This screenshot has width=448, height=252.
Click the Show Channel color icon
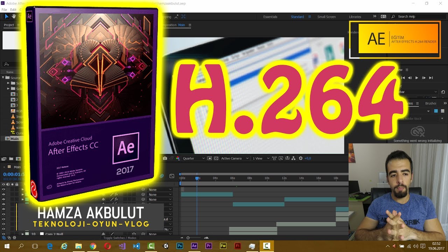[x=178, y=158]
